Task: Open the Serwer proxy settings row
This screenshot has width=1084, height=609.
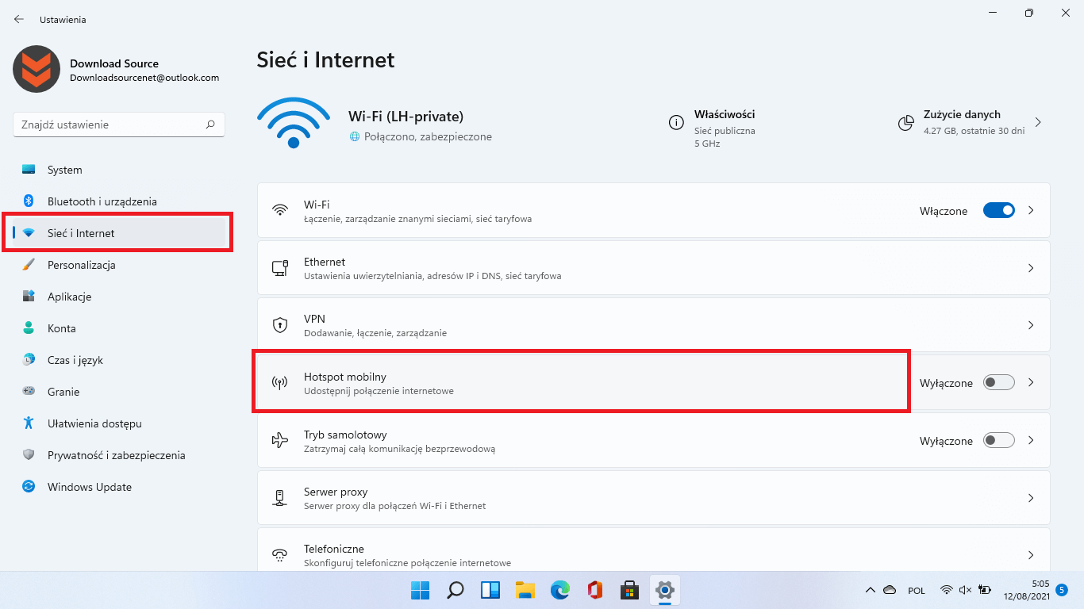Action: coord(654,498)
